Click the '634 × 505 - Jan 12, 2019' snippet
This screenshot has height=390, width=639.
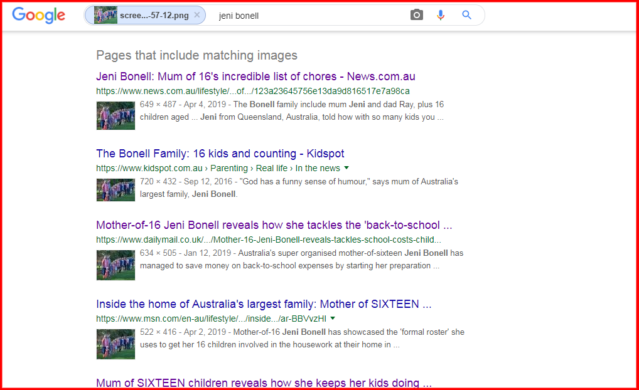(301, 260)
